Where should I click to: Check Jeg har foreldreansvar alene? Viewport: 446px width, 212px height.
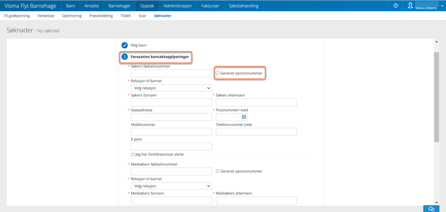133,155
